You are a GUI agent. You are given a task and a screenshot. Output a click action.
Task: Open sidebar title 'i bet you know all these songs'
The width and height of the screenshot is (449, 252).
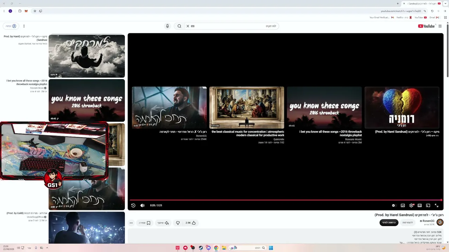pyautogui.click(x=27, y=83)
